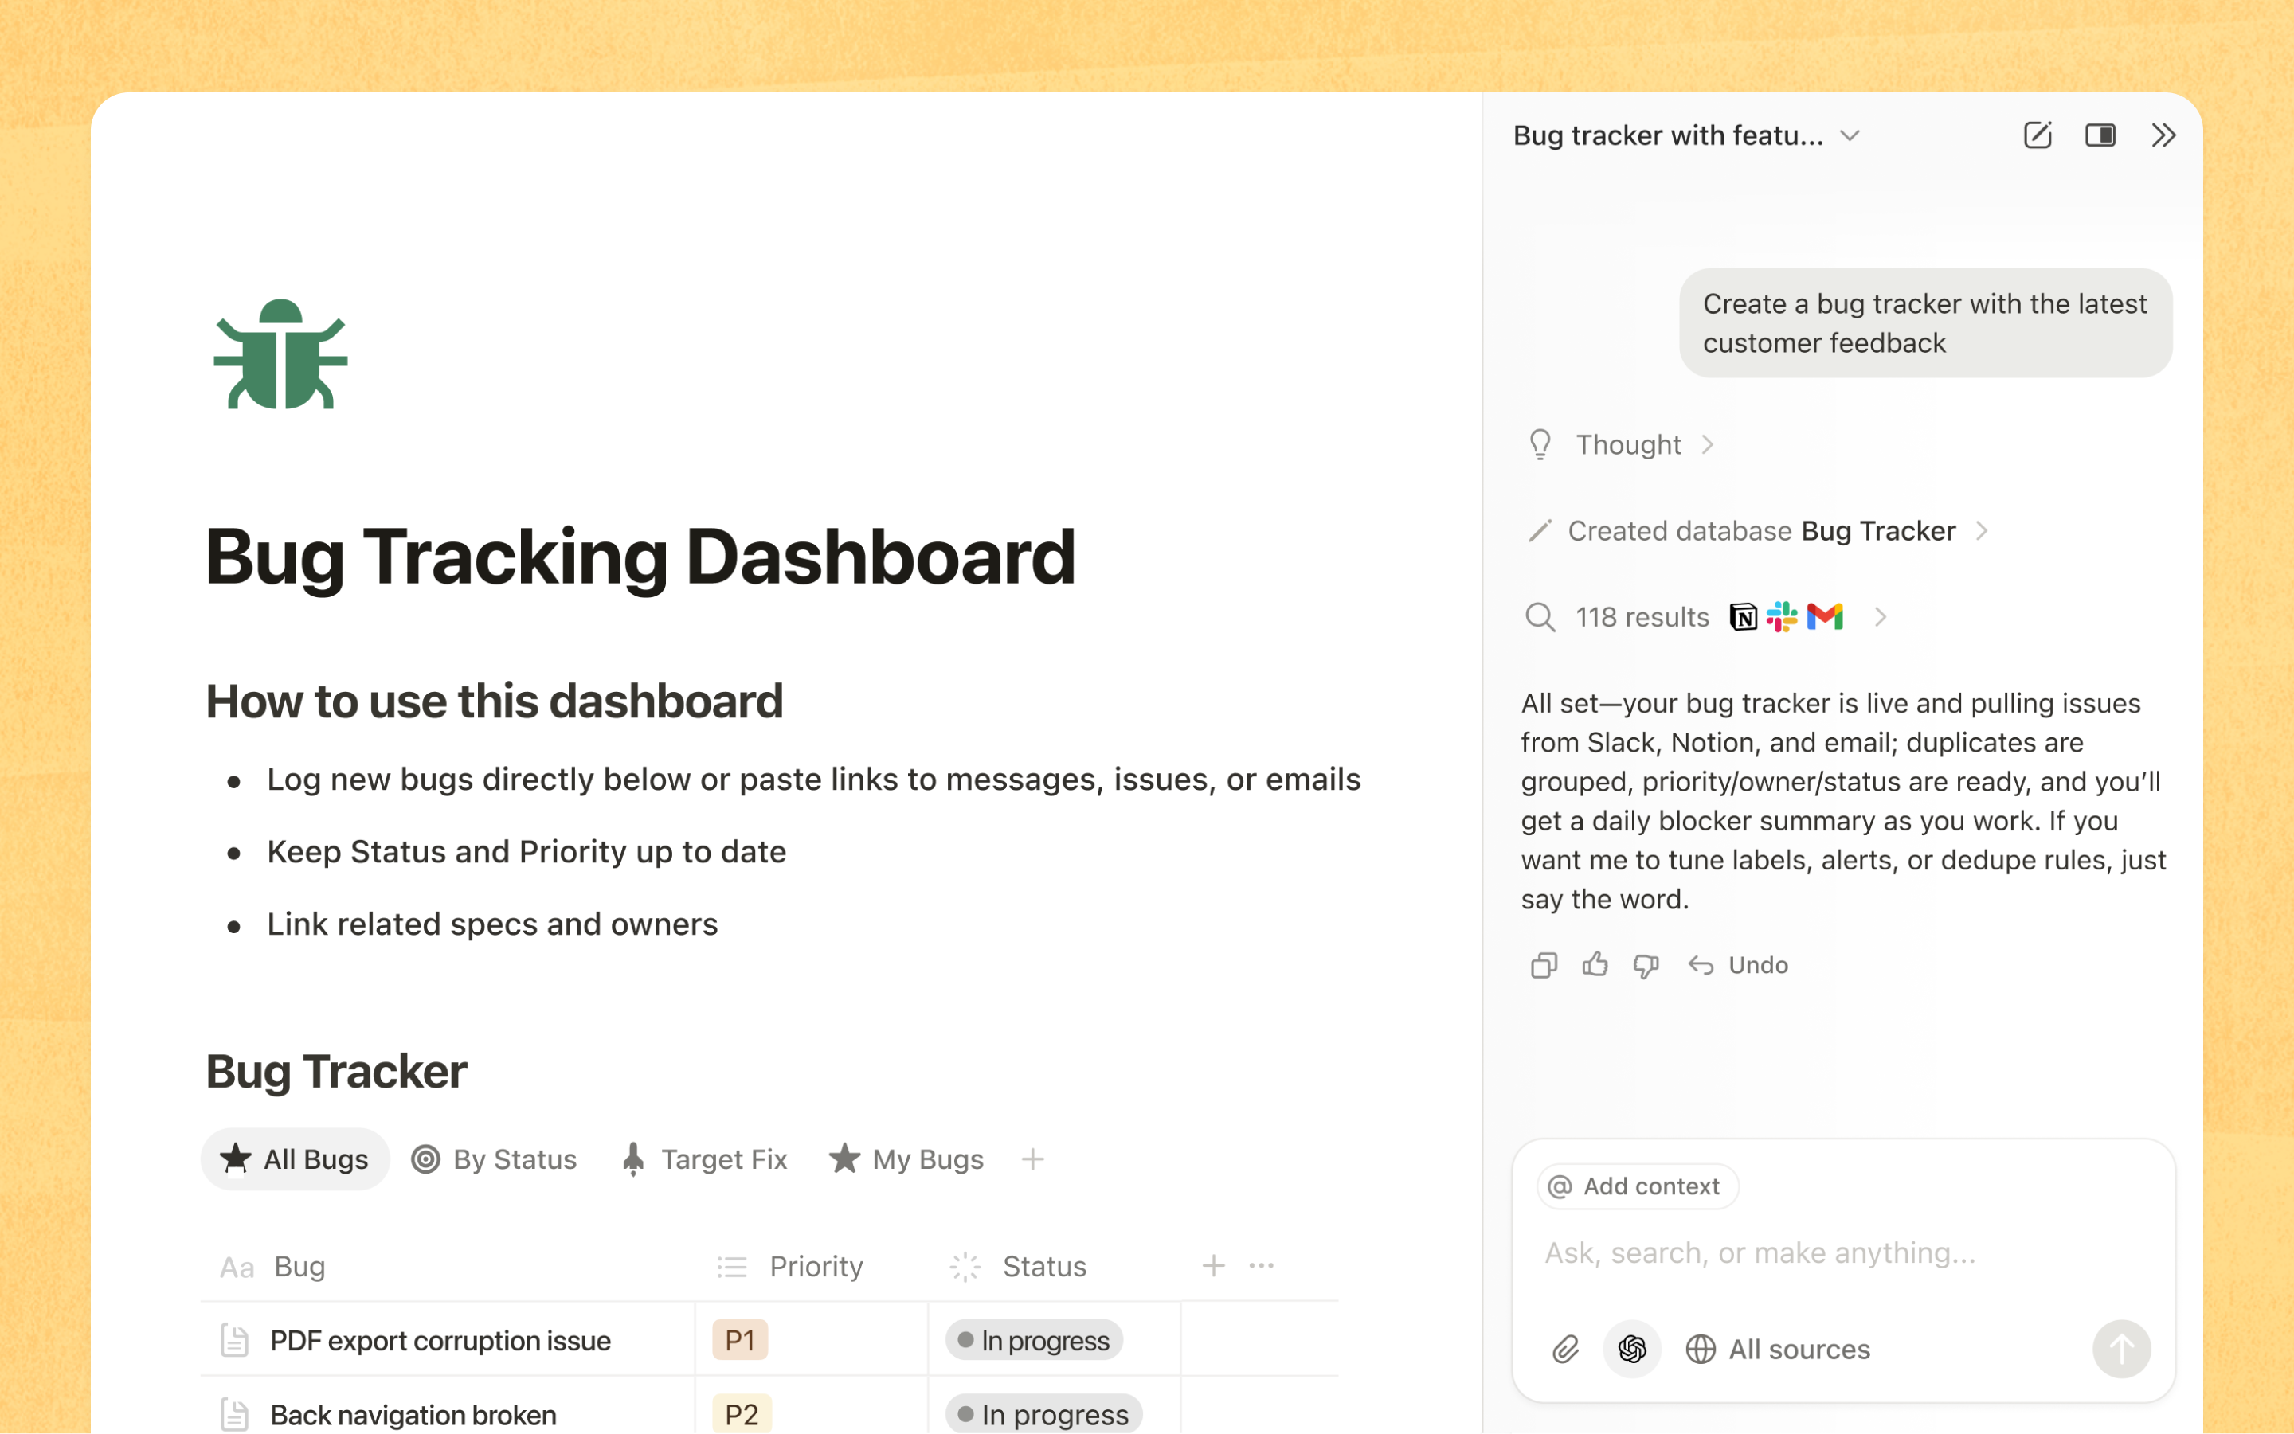Give the response a thumbs up
Viewport: 2294px width, 1434px height.
[1595, 964]
